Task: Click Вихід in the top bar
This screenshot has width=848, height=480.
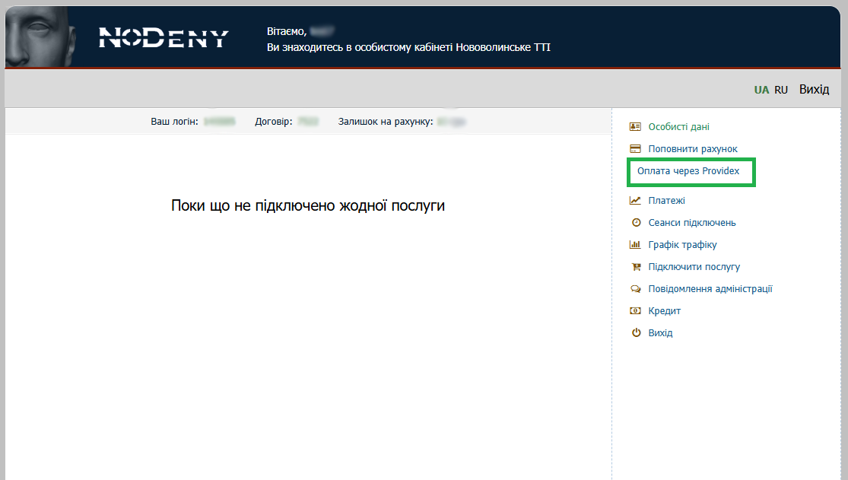Action: coord(814,89)
